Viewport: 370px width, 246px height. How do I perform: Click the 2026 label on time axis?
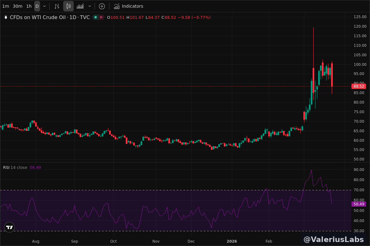pos(232,241)
